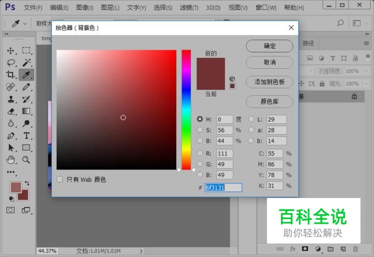The image size is (374, 257).
Task: Select the R red radio button
Action: coord(200,153)
